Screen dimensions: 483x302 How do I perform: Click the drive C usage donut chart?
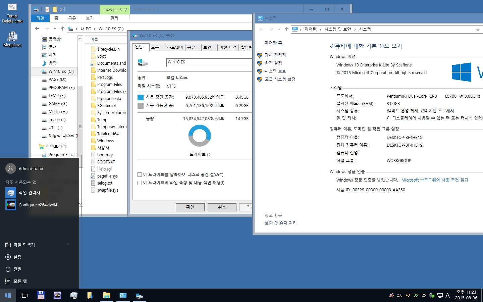(x=200, y=136)
